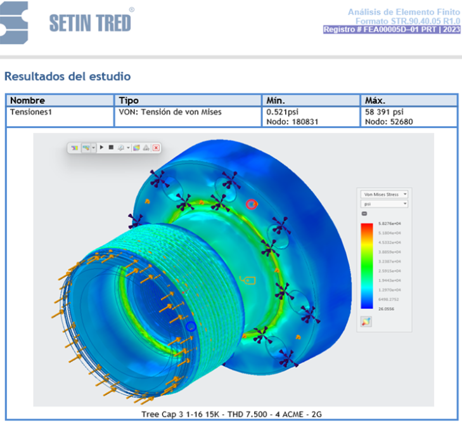The height and width of the screenshot is (423, 462).
Task: Collapse the legend with the minus button
Action: (x=364, y=214)
